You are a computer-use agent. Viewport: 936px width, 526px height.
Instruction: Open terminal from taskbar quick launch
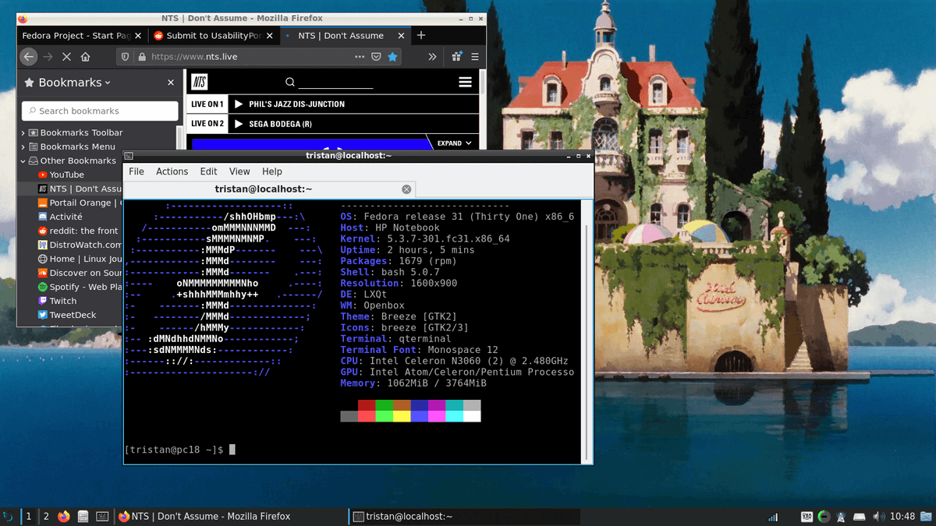[102, 517]
